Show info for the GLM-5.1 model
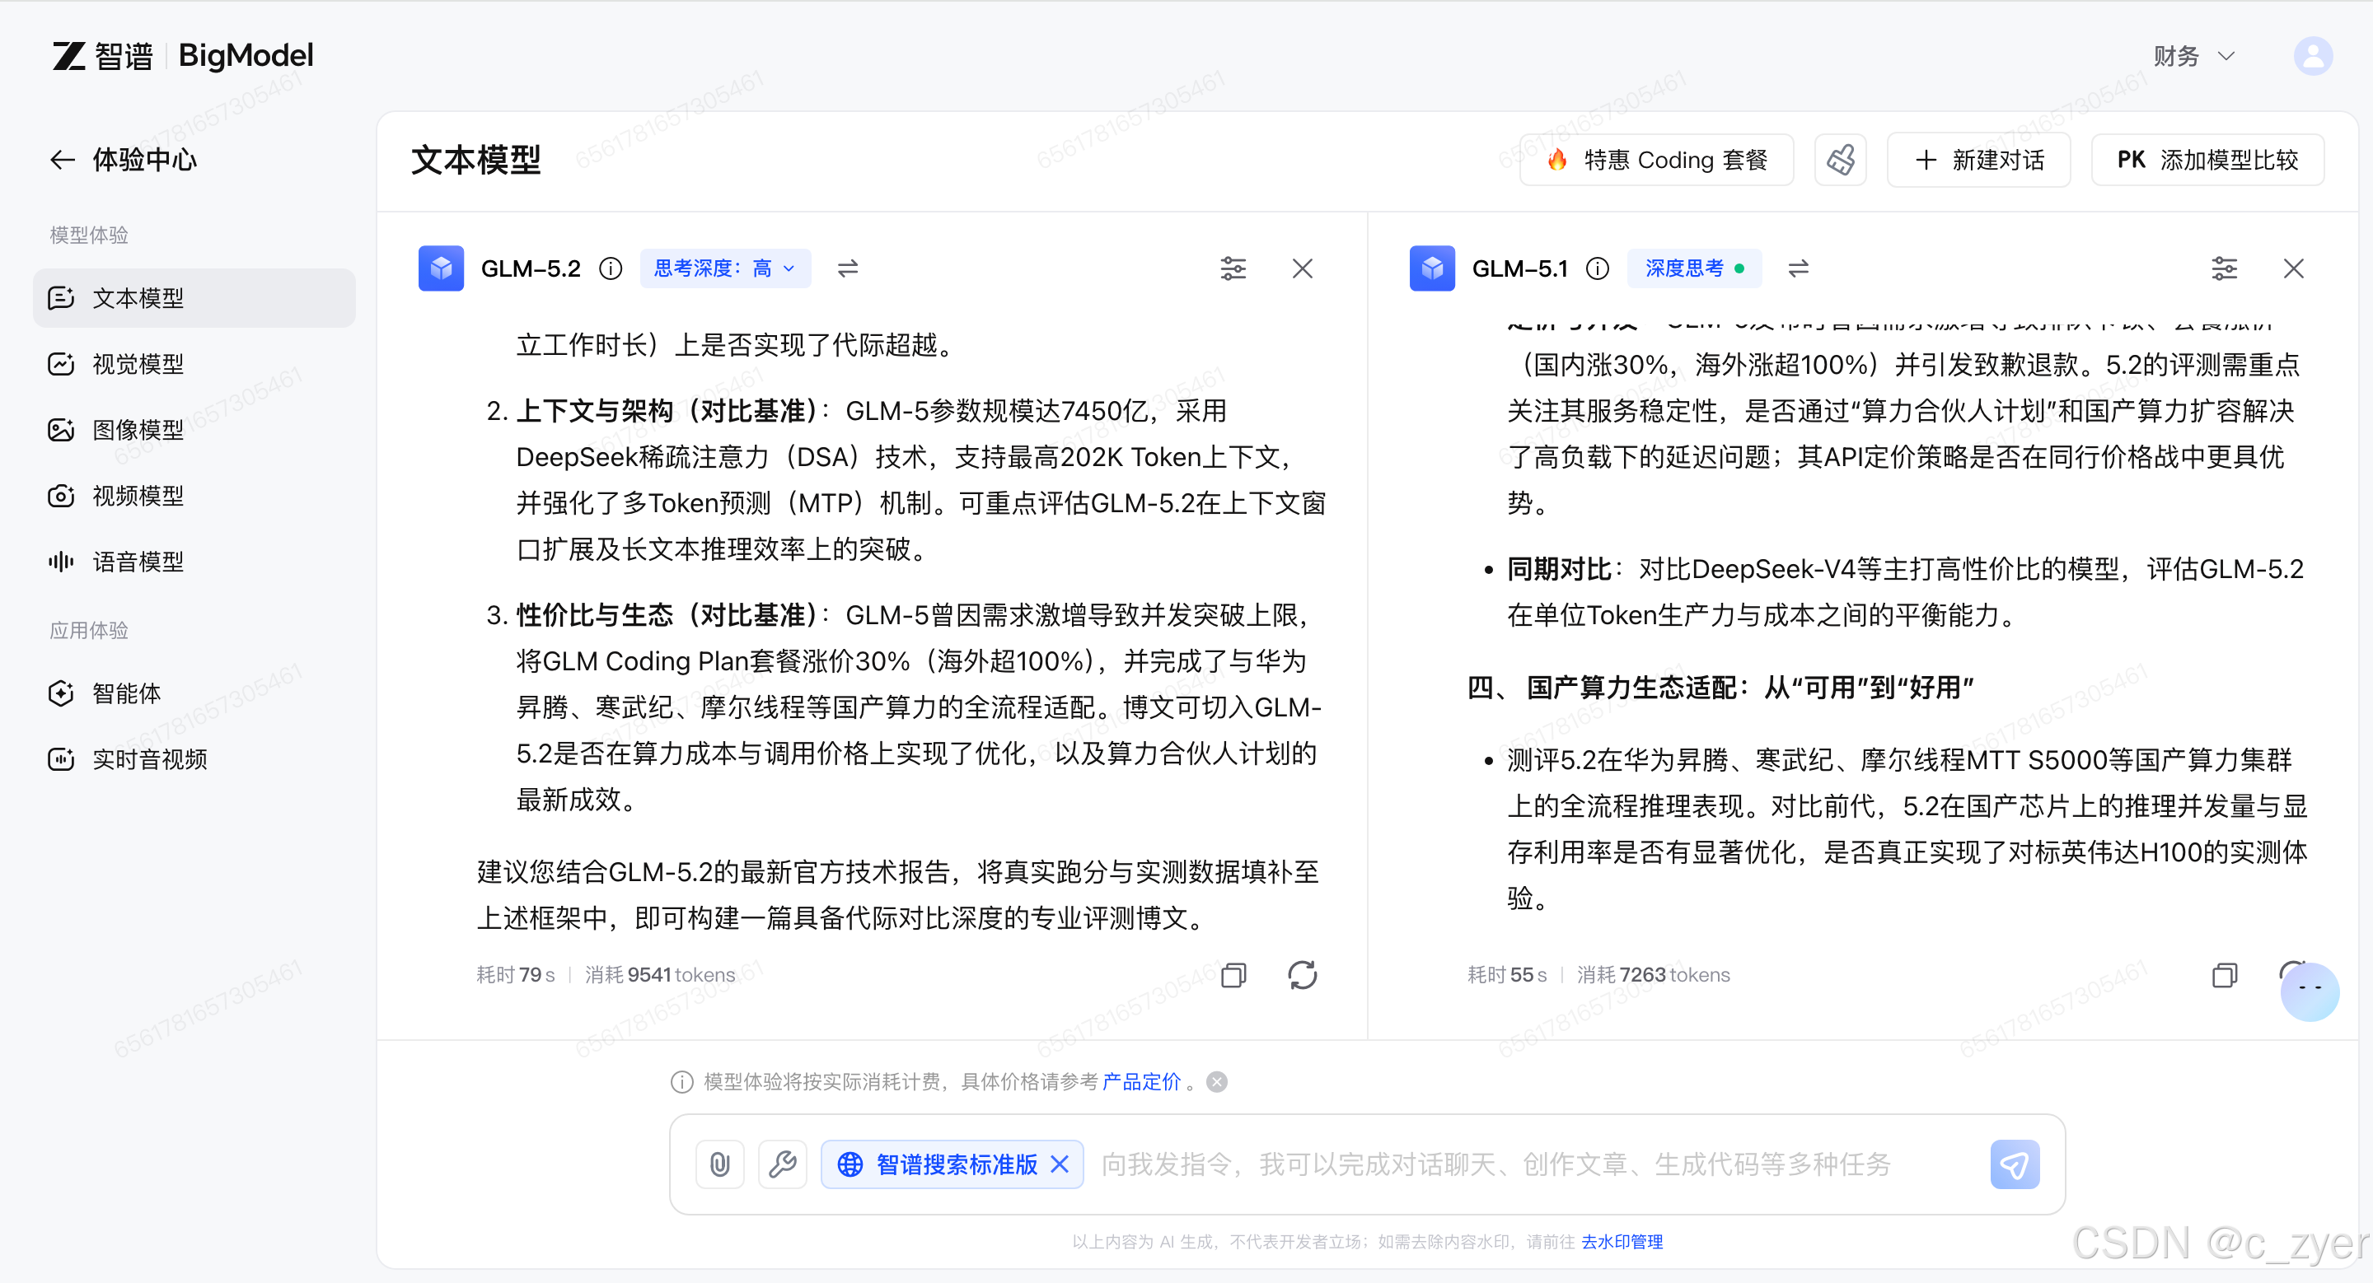Screen dimensions: 2373x1283 click(1598, 268)
